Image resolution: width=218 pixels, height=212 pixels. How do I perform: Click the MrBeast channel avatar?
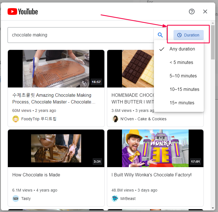click(115, 199)
